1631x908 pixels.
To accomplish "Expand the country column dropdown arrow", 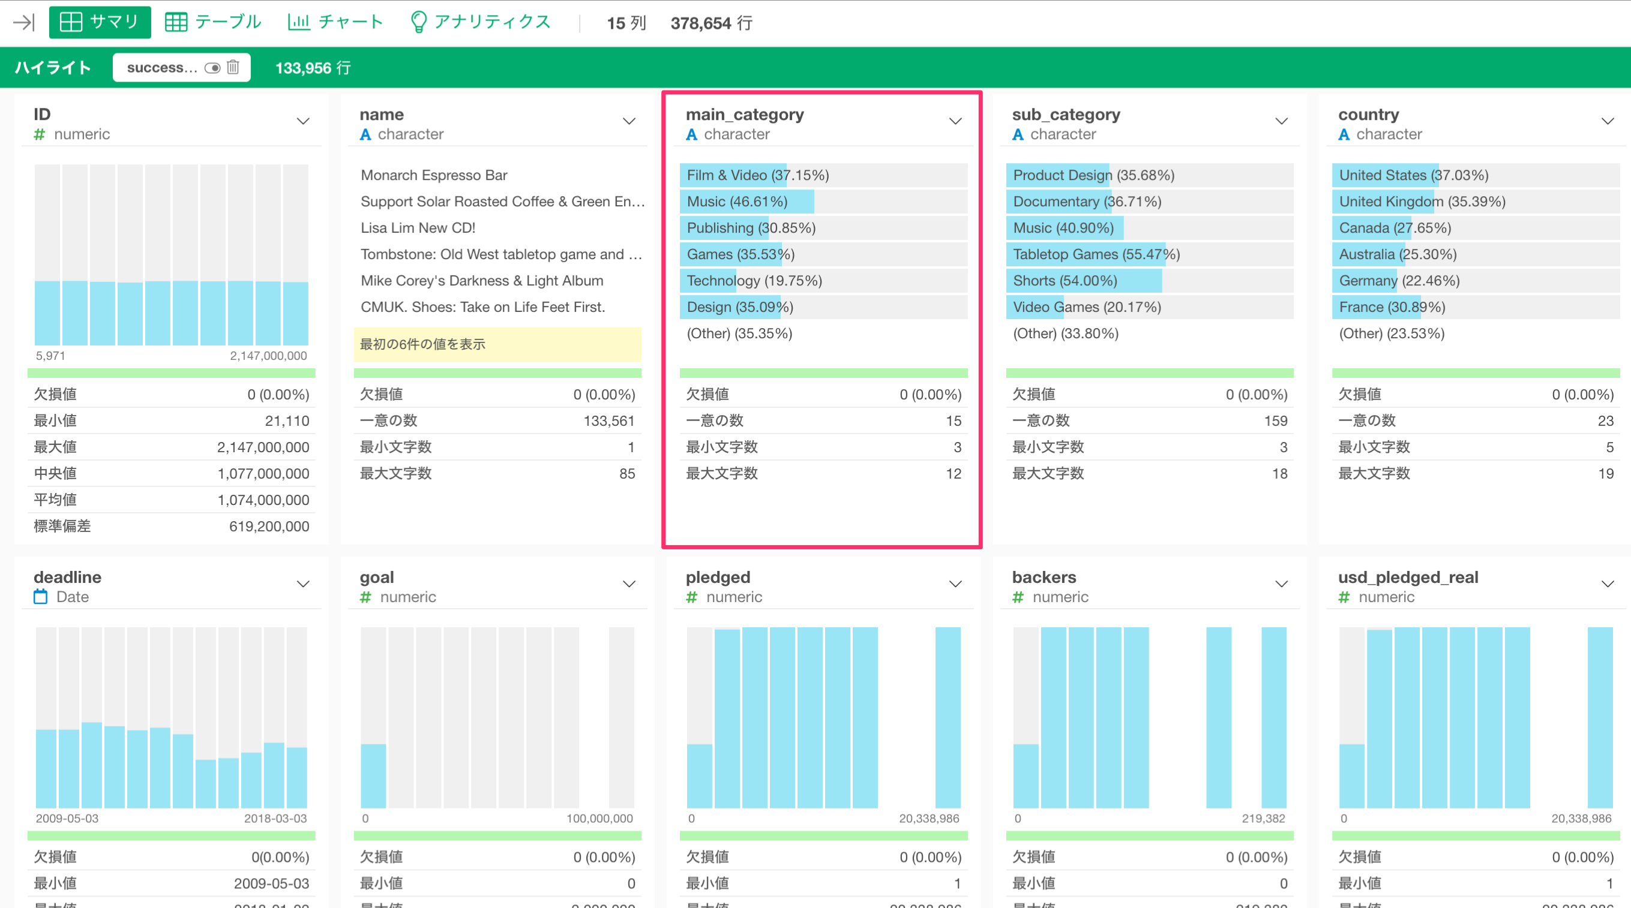I will click(1607, 122).
